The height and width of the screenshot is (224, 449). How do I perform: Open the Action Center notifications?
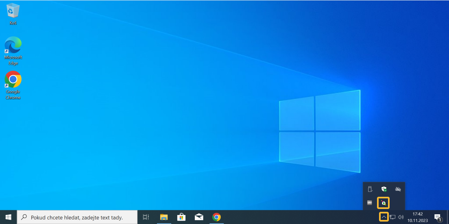click(438, 217)
